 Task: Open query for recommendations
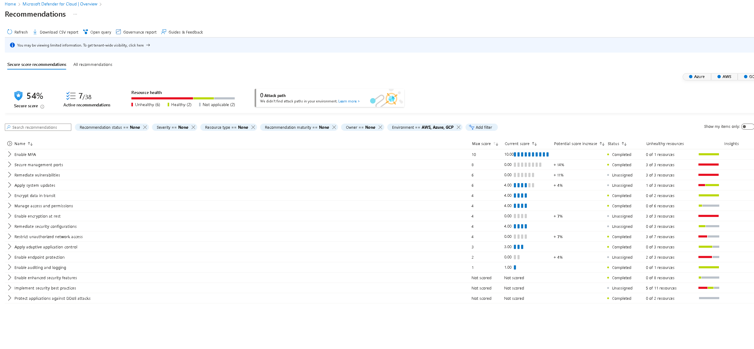[97, 32]
